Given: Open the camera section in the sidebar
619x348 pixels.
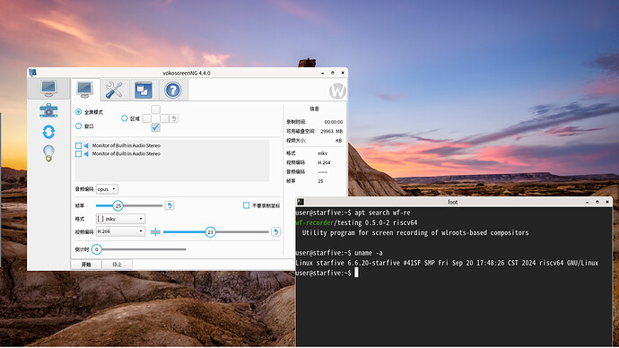Looking at the screenshot, I should tap(48, 111).
